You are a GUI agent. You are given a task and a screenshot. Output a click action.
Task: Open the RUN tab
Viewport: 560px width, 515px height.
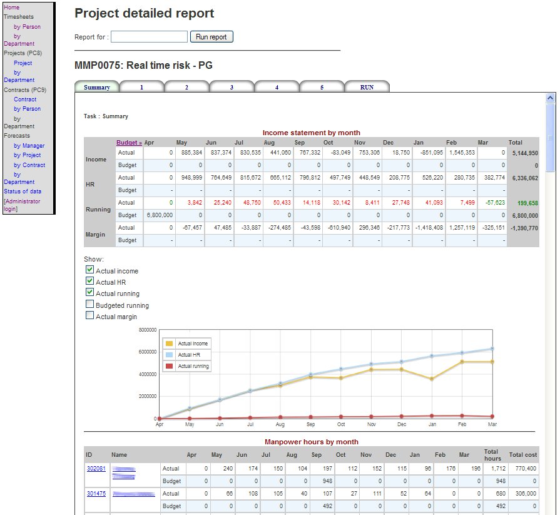[367, 88]
